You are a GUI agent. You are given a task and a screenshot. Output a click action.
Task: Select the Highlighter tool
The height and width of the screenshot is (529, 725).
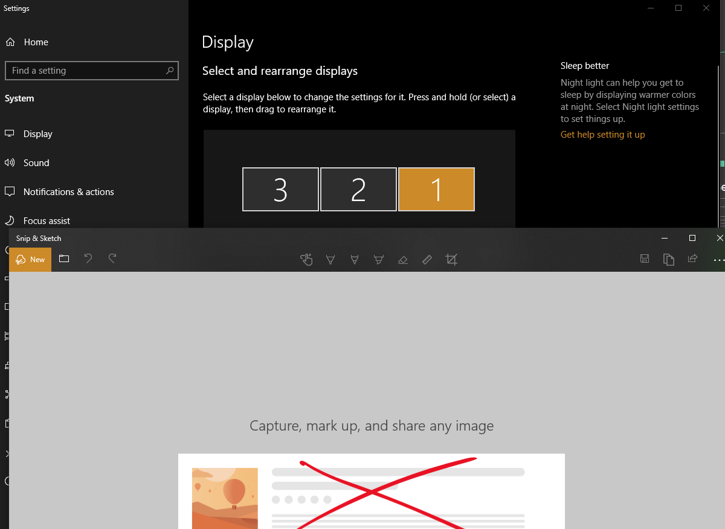click(x=379, y=260)
